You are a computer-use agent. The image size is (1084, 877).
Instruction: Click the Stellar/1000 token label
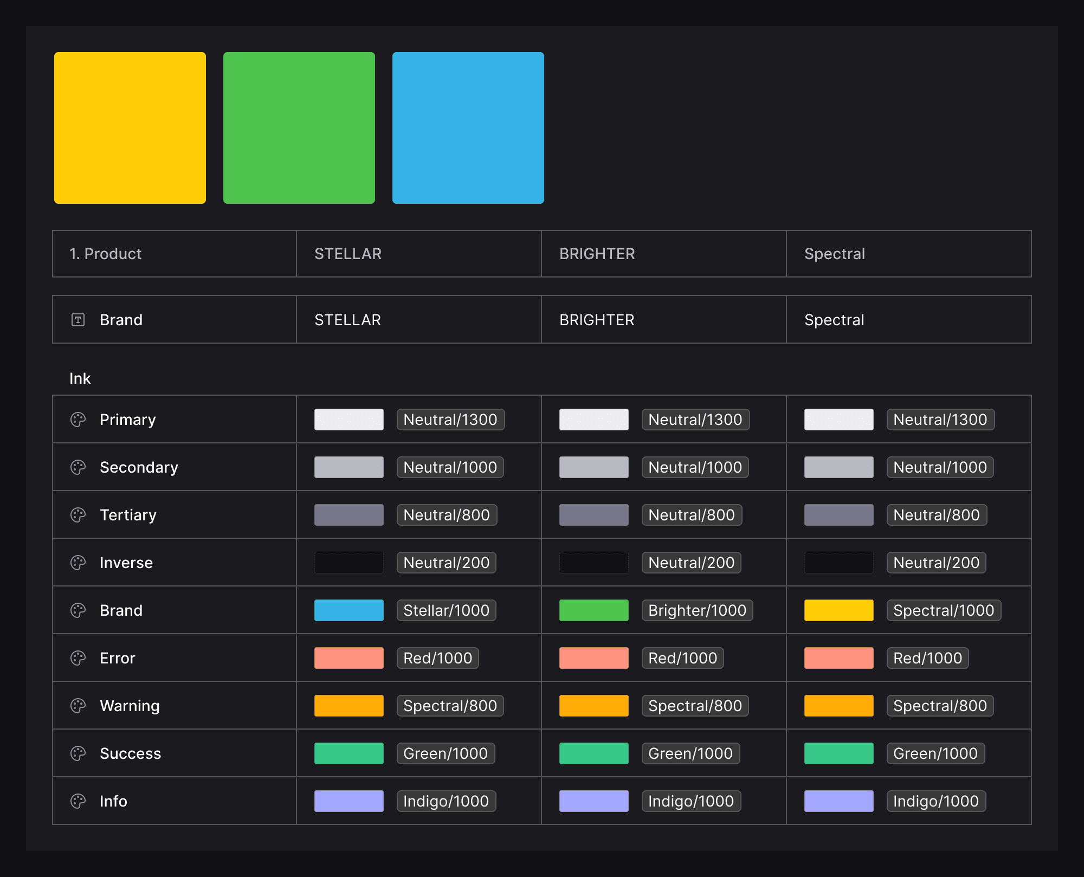[x=446, y=610]
